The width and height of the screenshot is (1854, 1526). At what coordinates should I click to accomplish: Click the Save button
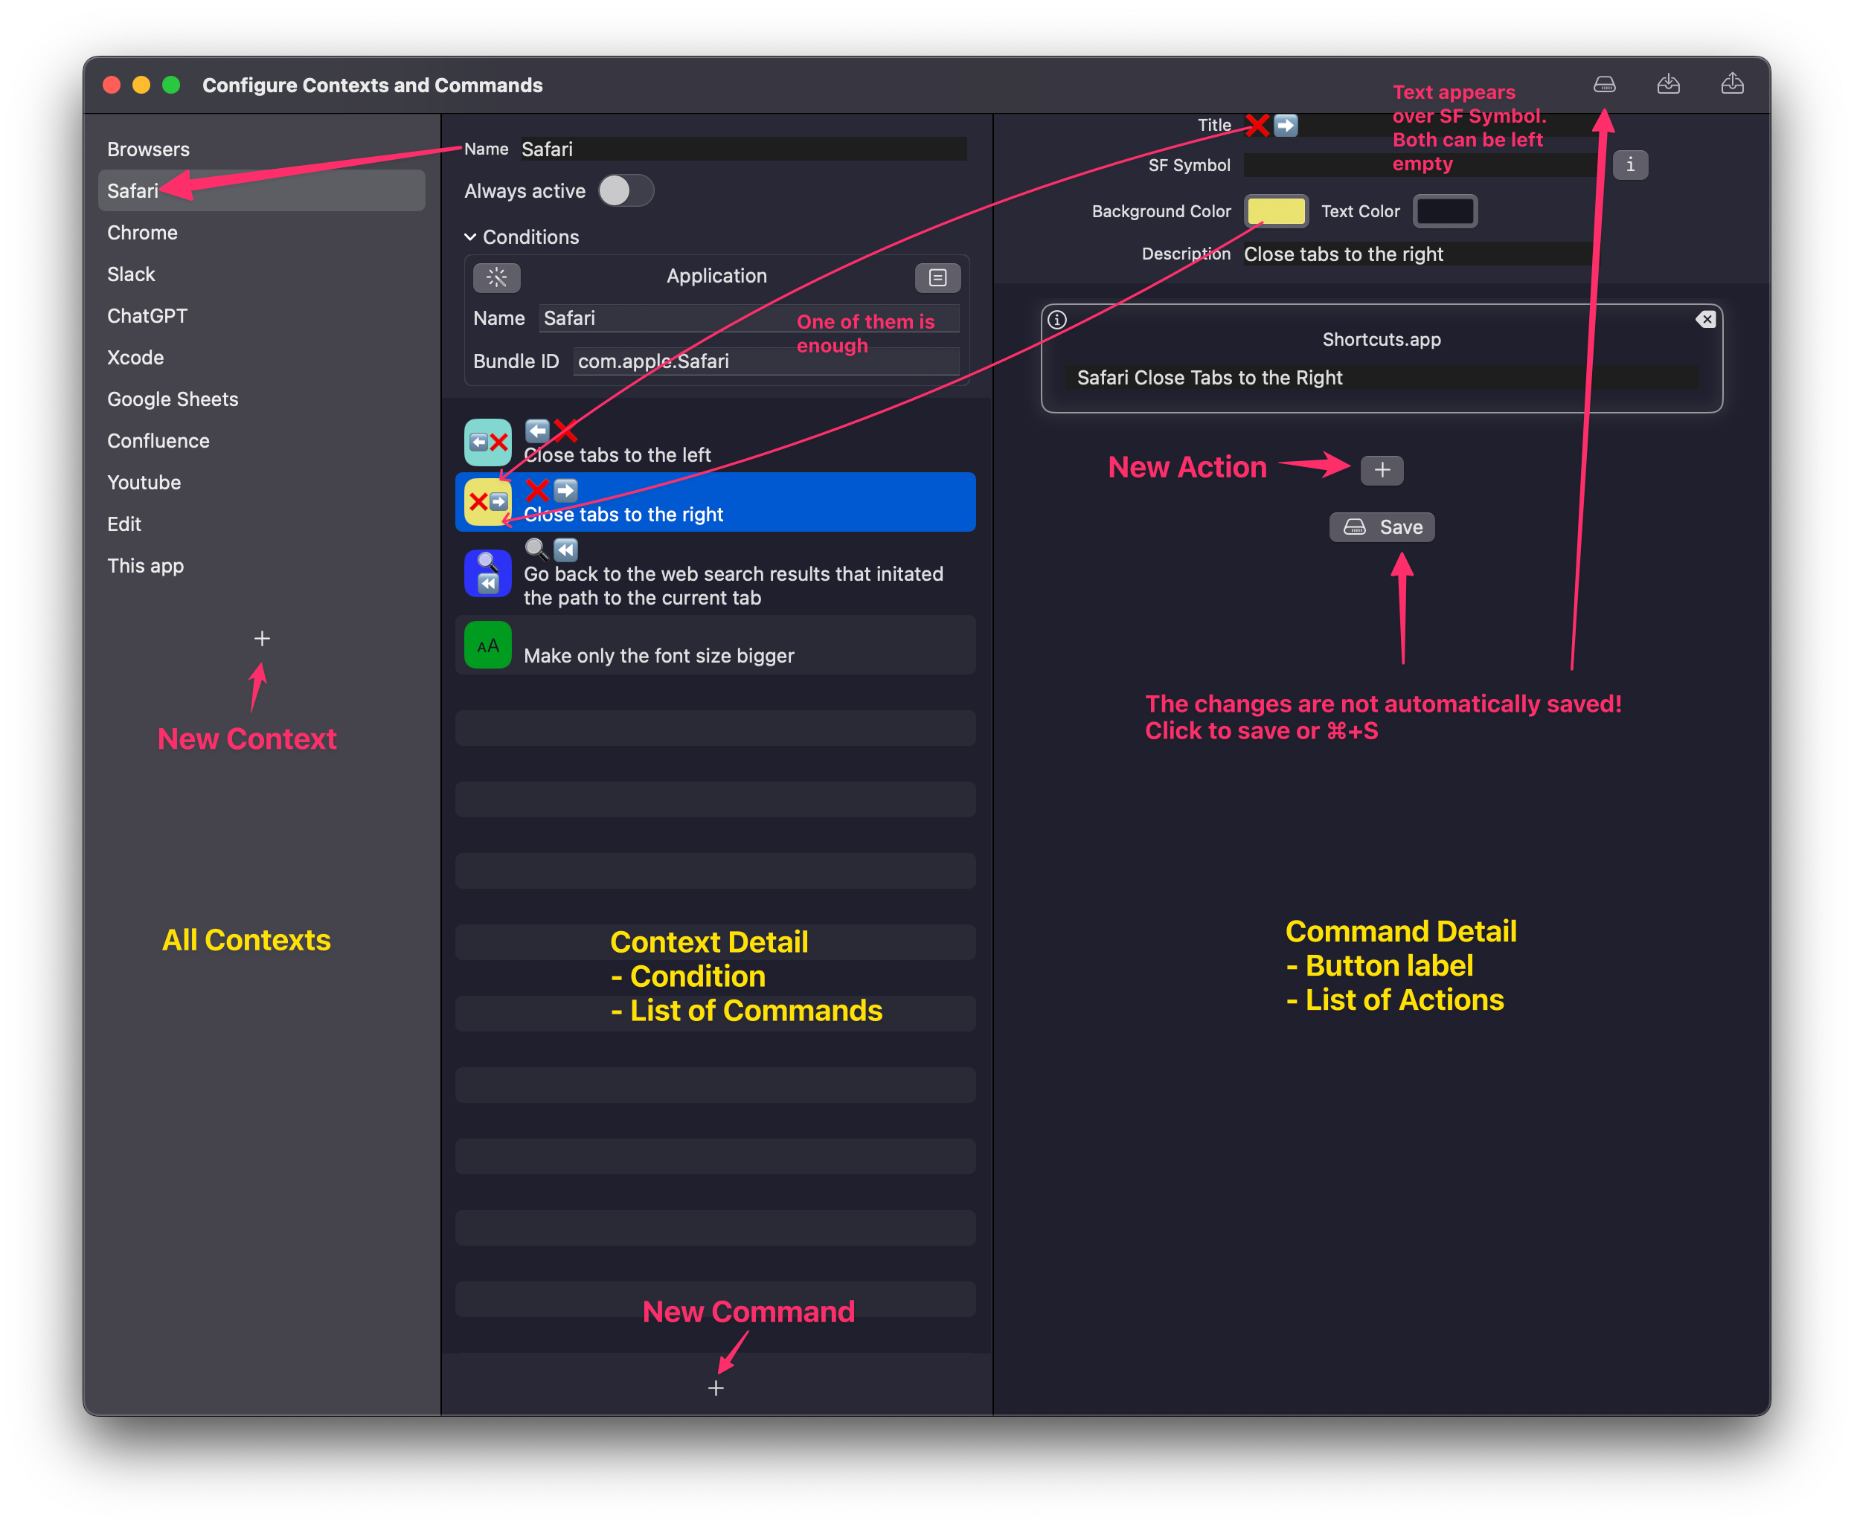(x=1382, y=527)
